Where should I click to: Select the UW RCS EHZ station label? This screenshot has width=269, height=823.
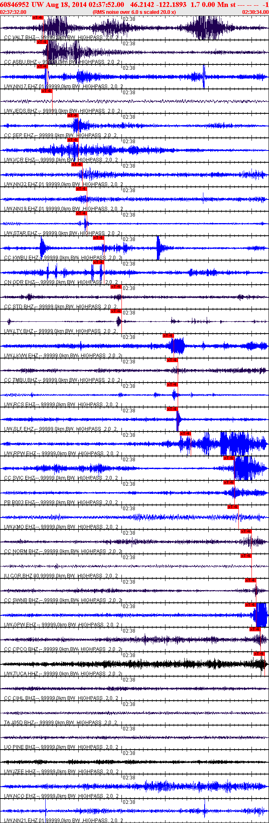pos(61,405)
